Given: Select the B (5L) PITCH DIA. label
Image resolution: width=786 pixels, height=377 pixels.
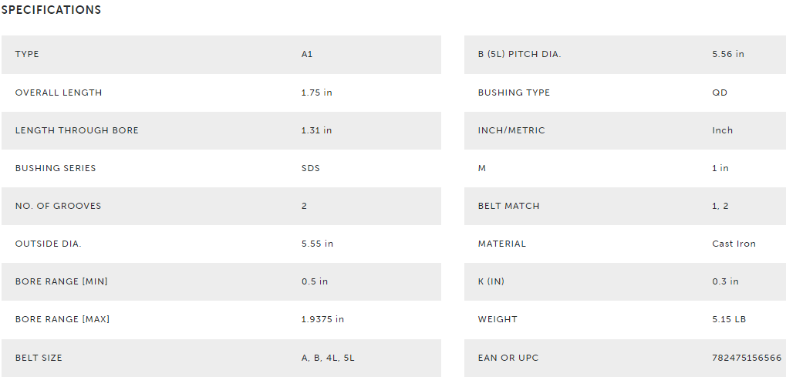Looking at the screenshot, I should click(x=519, y=54).
